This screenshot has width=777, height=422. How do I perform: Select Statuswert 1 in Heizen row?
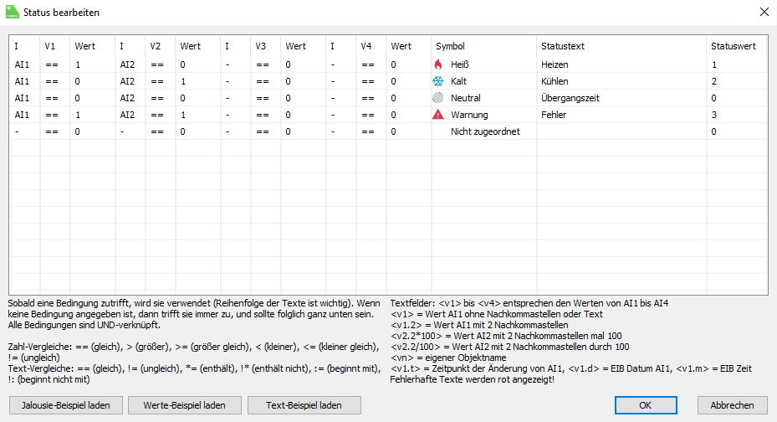[714, 64]
